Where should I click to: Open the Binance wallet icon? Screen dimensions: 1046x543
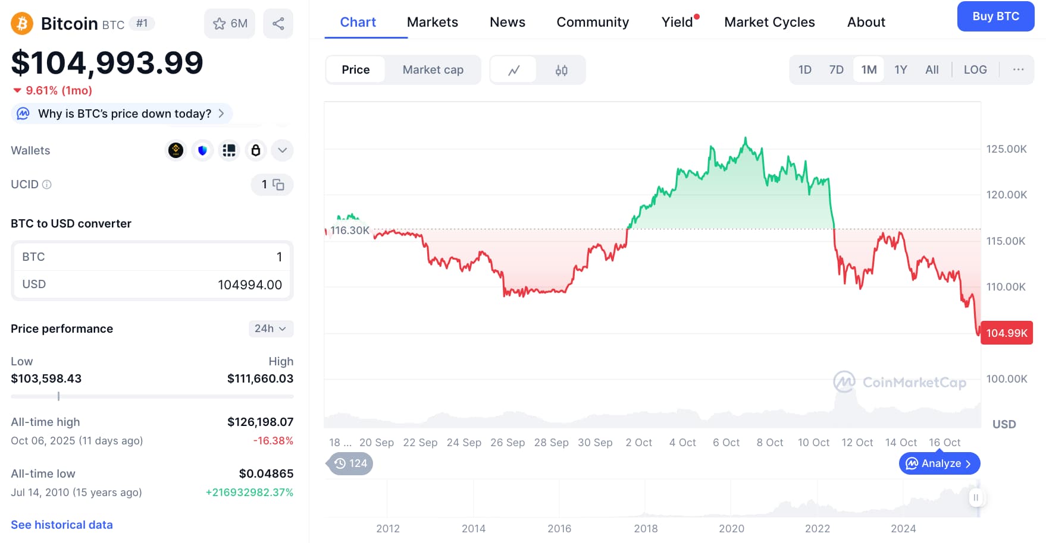click(176, 150)
